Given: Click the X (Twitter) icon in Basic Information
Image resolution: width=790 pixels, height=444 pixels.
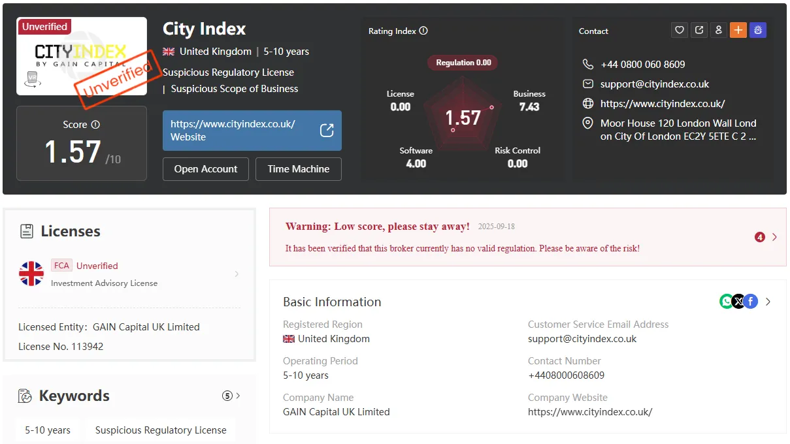Looking at the screenshot, I should (738, 302).
